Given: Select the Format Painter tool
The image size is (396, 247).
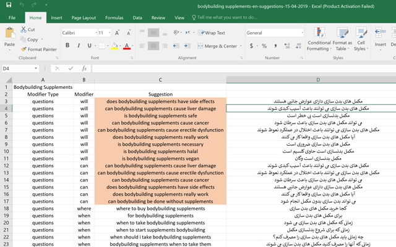Looking at the screenshot, I should pos(39,49).
